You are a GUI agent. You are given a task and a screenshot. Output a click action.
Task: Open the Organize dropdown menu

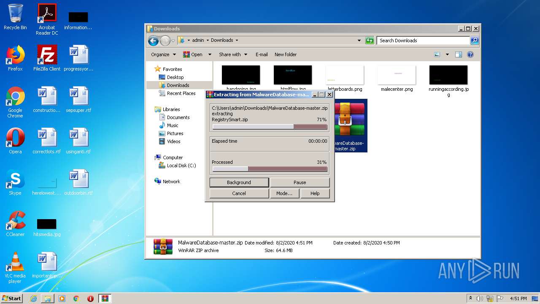tap(163, 54)
